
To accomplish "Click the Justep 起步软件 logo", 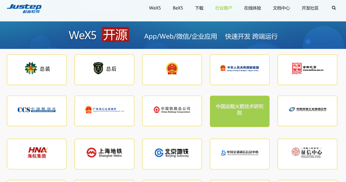I will tap(24, 8).
